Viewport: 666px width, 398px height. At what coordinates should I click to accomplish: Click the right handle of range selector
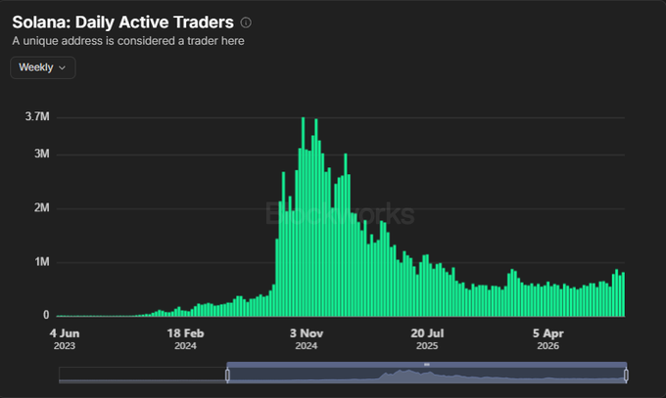[626, 376]
